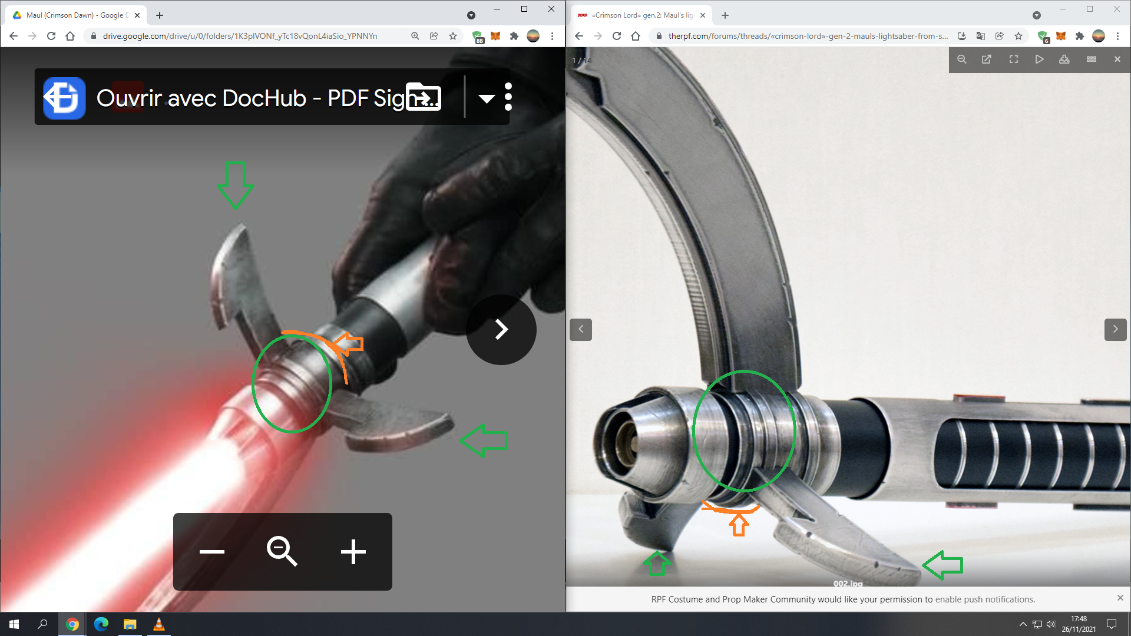This screenshot has height=636, width=1131.
Task: Open home page in right Chrome window
Action: 636,36
